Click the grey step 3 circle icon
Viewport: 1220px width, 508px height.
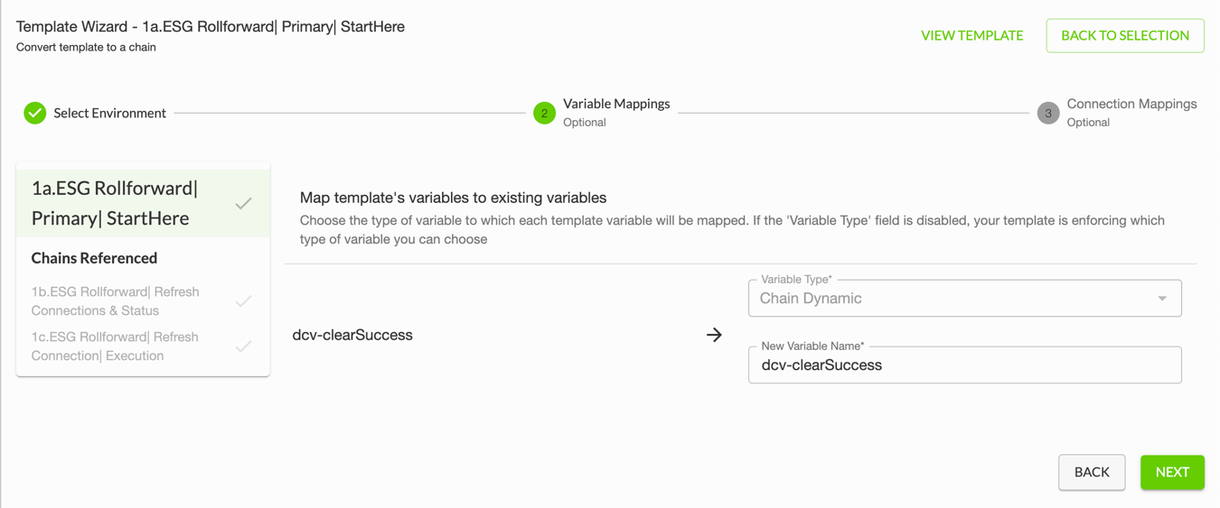[1047, 113]
